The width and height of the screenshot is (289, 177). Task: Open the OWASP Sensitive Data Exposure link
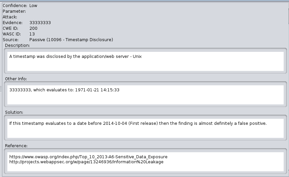coord(88,157)
